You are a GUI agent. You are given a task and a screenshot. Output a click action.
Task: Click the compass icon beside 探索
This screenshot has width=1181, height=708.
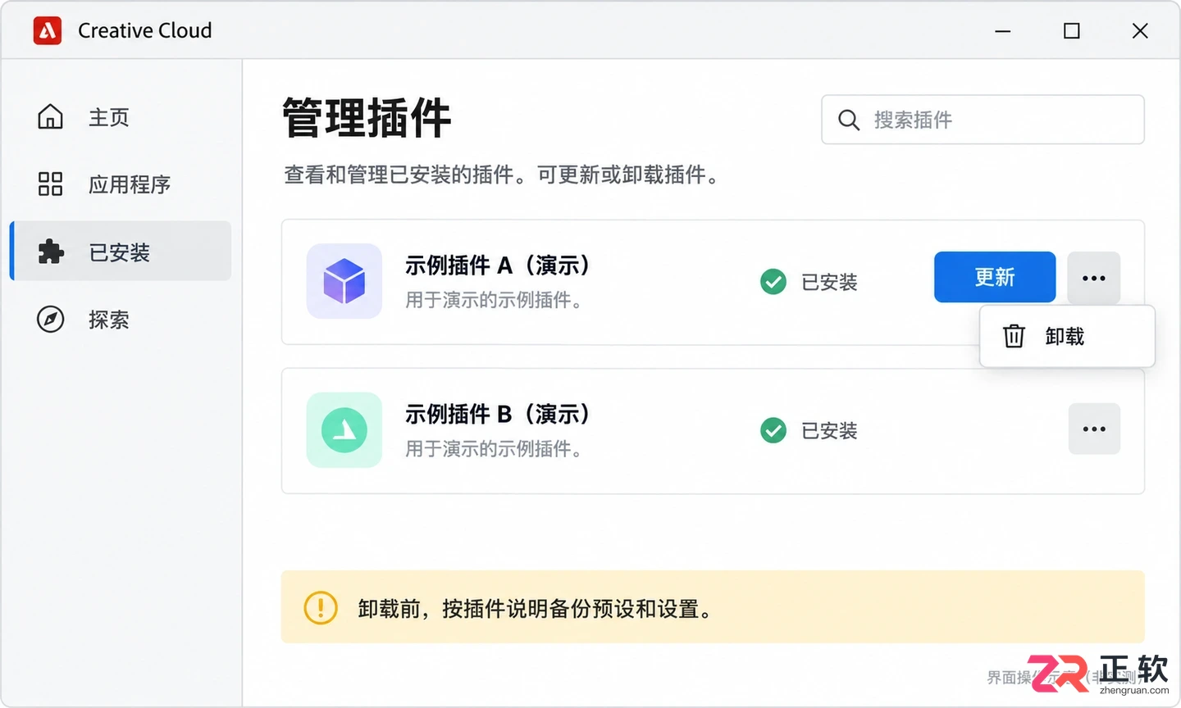(x=50, y=319)
